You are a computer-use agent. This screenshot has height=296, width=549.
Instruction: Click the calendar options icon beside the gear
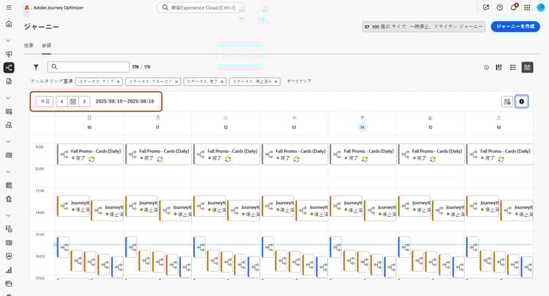pos(507,102)
